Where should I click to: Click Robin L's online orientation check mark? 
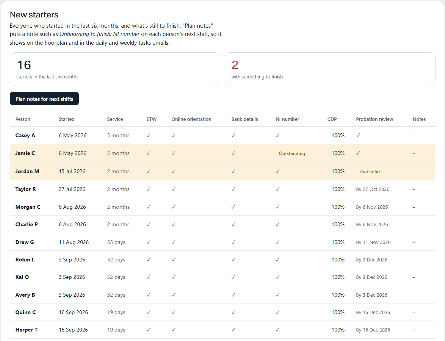point(173,260)
